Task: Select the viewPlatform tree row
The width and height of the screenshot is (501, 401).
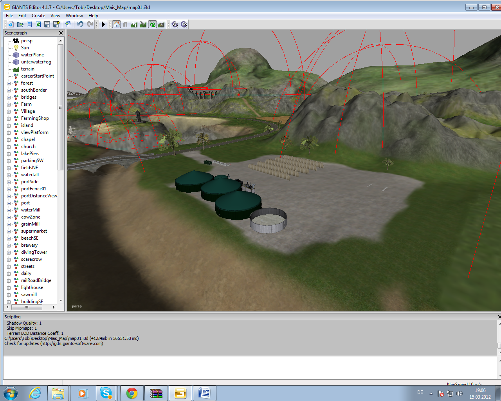Action: pyautogui.click(x=34, y=132)
